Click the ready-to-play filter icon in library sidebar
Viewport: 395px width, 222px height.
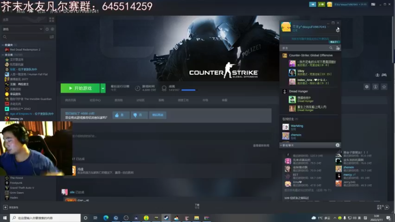tap(52, 29)
